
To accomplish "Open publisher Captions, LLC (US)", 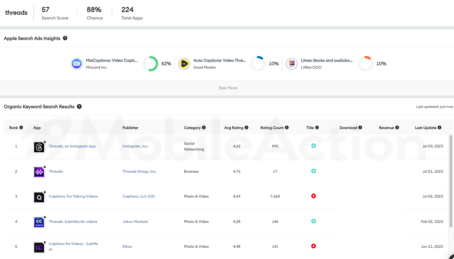I will click(139, 196).
